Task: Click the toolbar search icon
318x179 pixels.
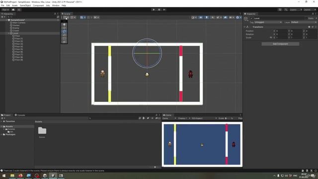Action: (x=286, y=10)
